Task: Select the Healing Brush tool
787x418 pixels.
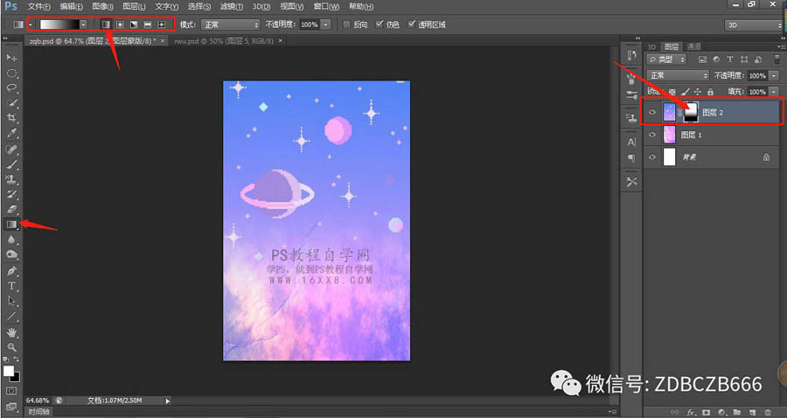Action: click(x=11, y=150)
